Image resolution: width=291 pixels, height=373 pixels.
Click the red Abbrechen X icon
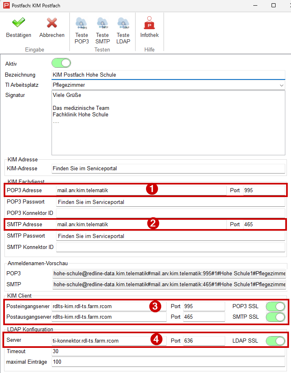(52, 23)
